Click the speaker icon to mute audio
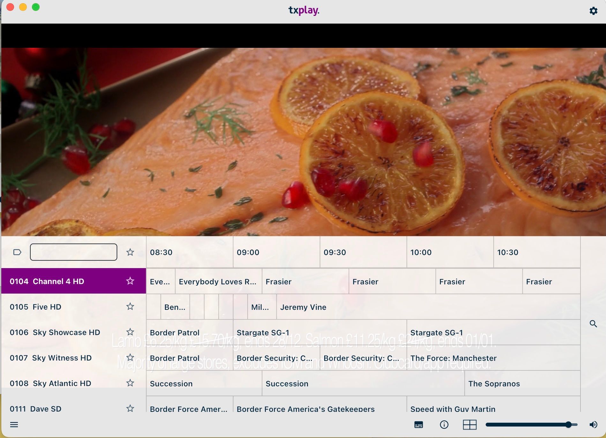606x438 pixels. (593, 425)
